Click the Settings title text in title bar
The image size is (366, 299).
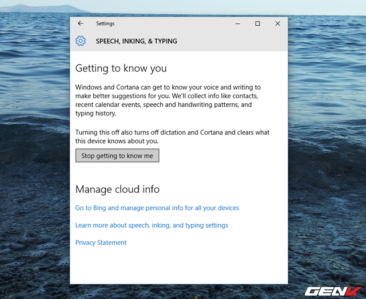[105, 23]
